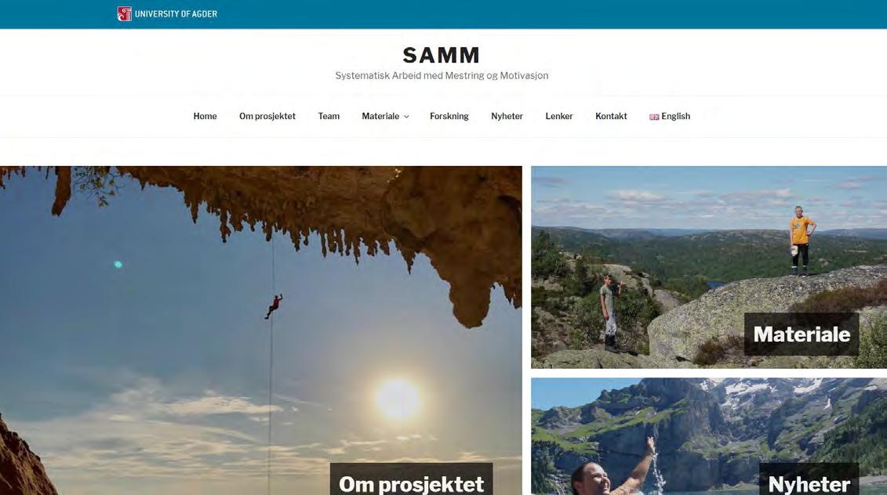Open the Home menu item
The height and width of the screenshot is (495, 887).
205,117
